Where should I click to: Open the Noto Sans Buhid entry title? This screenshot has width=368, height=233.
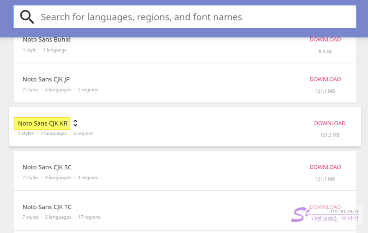click(46, 40)
